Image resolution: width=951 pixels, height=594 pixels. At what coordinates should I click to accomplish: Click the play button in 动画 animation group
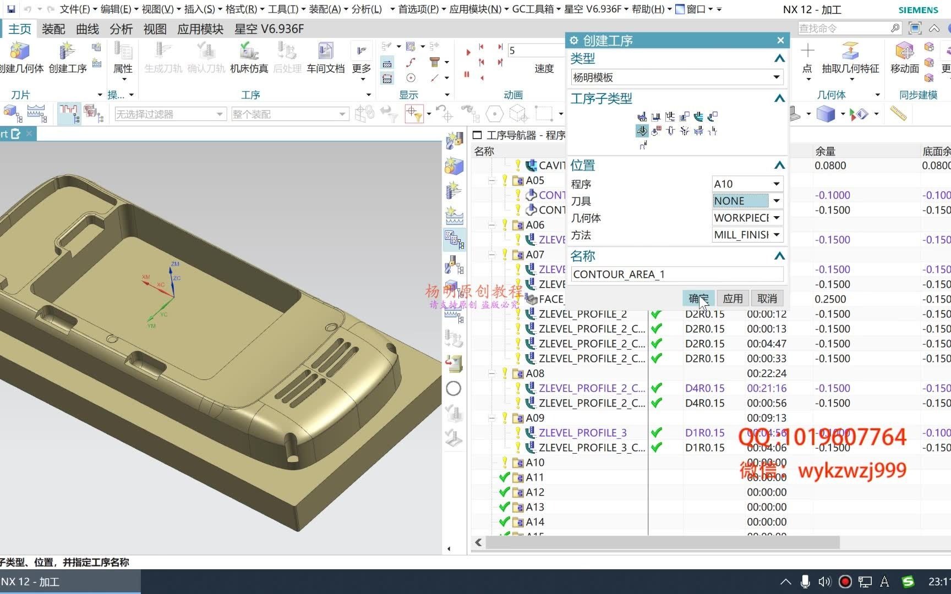pyautogui.click(x=468, y=52)
